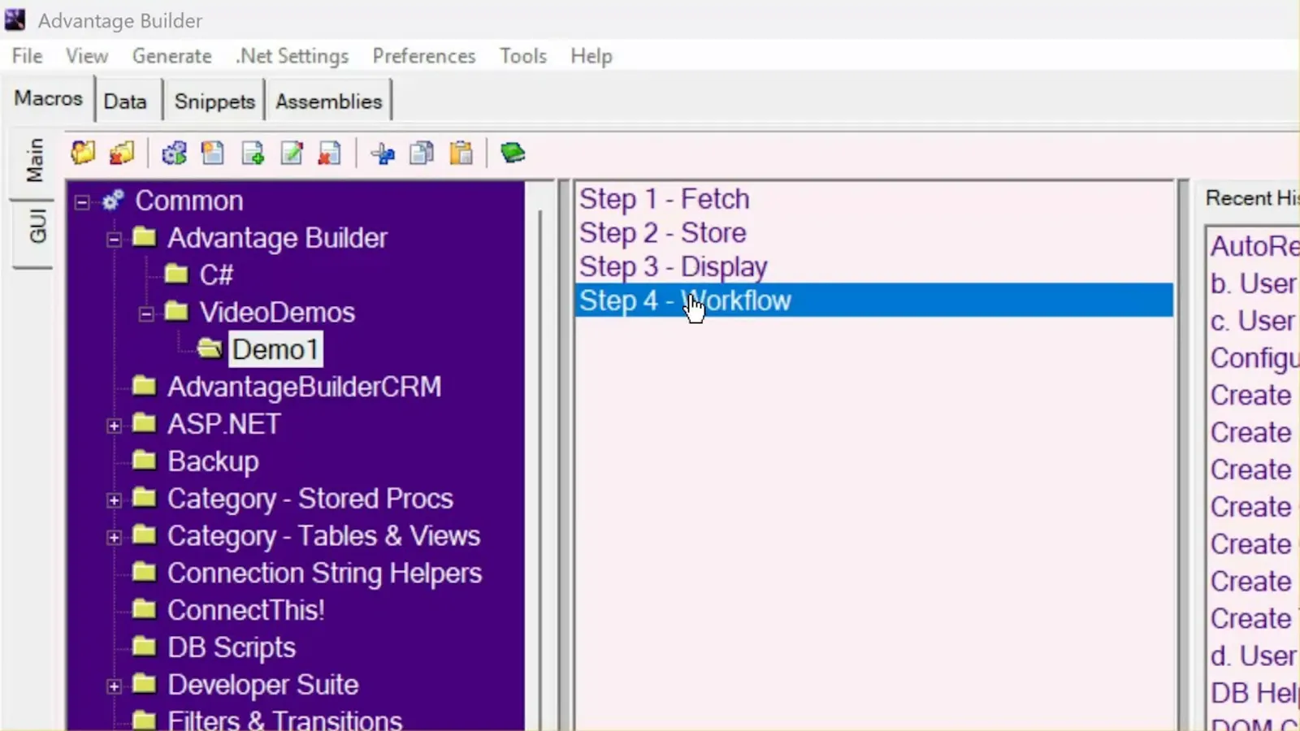Open the .Net Settings menu
The height and width of the screenshot is (731, 1300).
pyautogui.click(x=292, y=56)
